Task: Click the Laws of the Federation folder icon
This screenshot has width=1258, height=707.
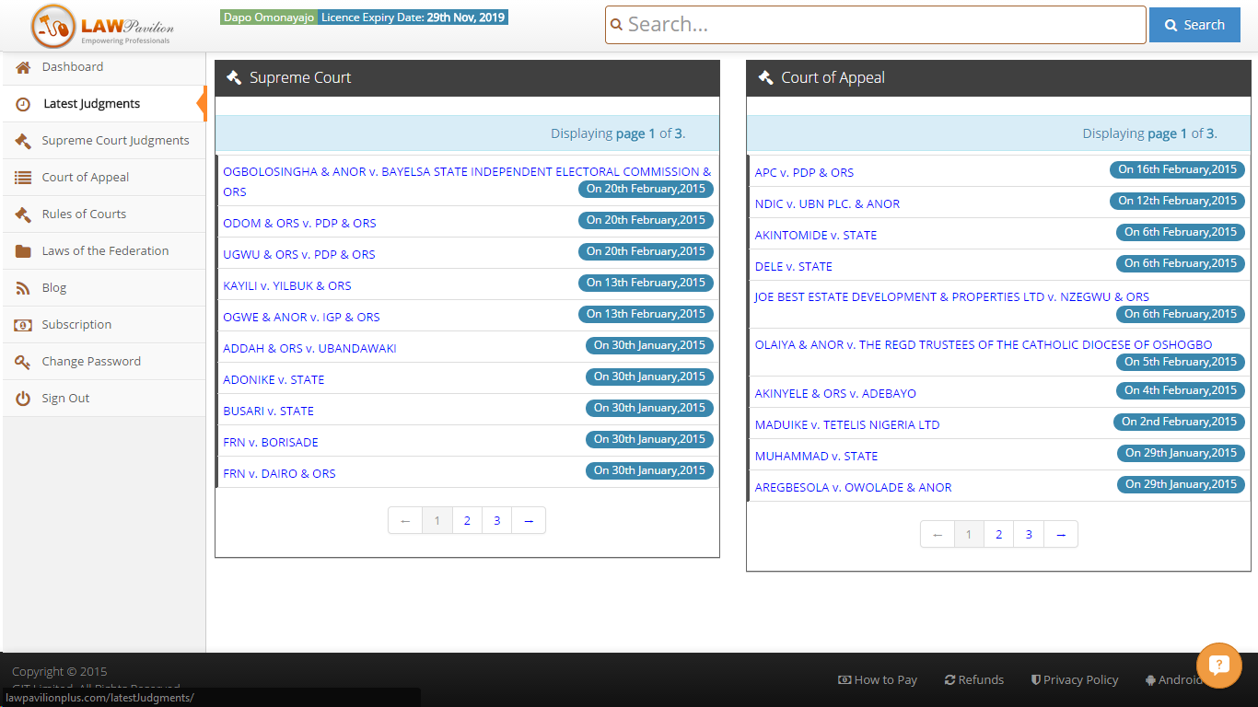Action: tap(23, 251)
